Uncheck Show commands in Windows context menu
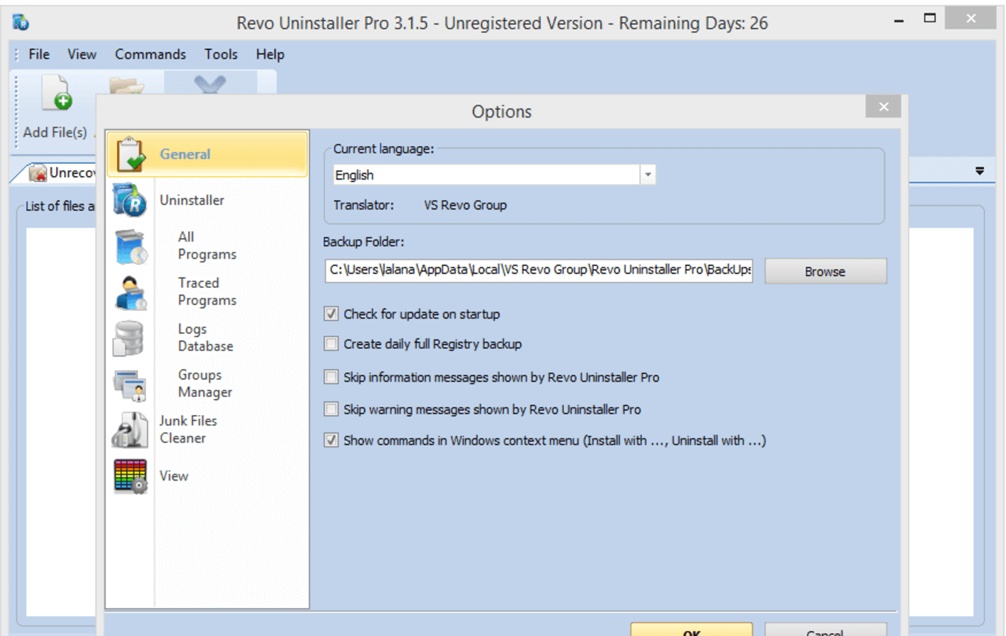1006x636 pixels. point(331,440)
